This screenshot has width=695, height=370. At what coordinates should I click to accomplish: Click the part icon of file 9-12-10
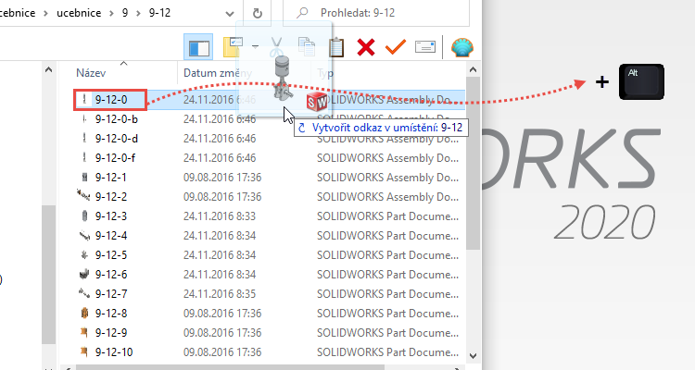[84, 351]
